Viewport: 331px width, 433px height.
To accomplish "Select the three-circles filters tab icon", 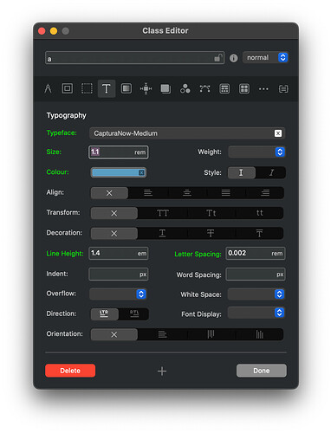I will click(185, 88).
